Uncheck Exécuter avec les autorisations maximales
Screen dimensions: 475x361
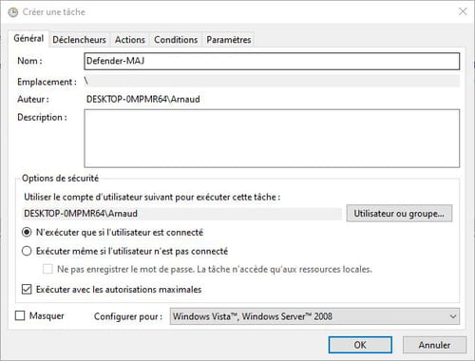click(27, 289)
